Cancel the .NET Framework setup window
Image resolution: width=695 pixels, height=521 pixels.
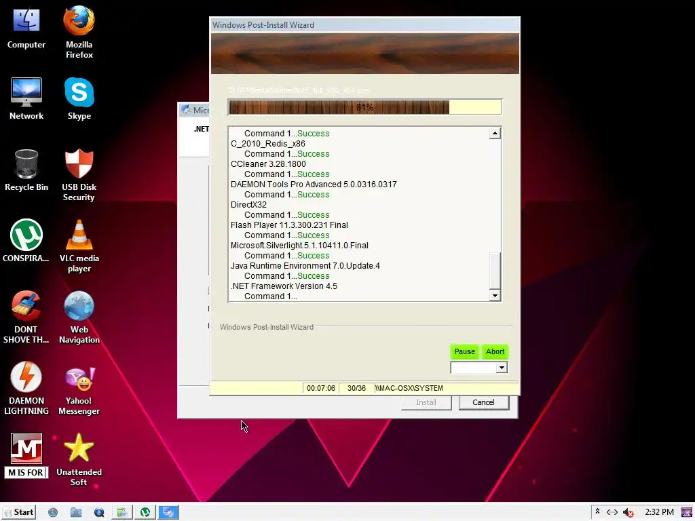(x=483, y=402)
